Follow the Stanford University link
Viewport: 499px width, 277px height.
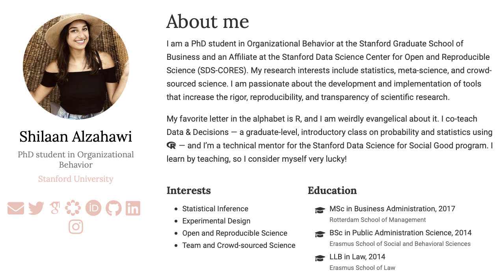coord(76,179)
